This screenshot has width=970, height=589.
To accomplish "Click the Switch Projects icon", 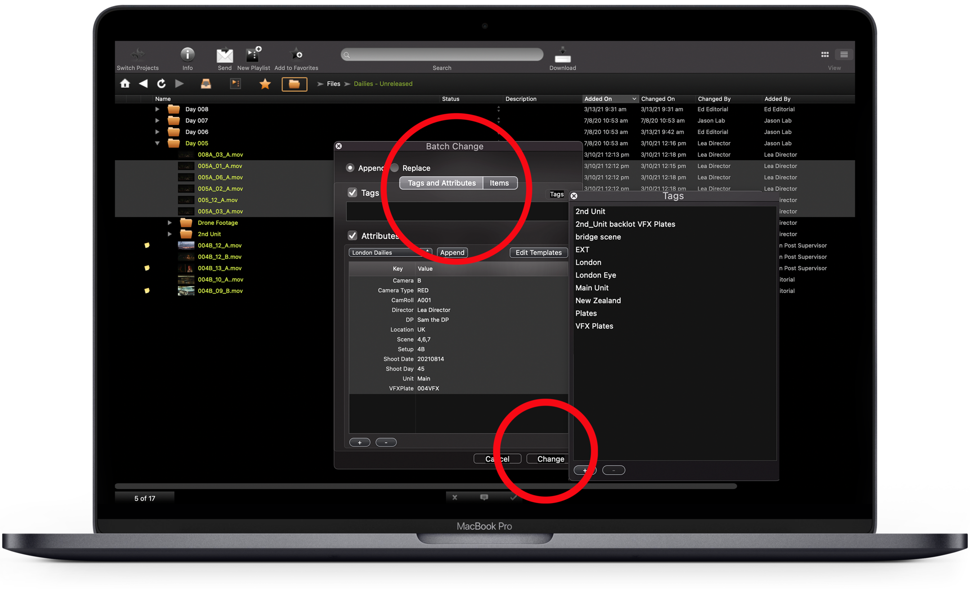I will coord(137,55).
